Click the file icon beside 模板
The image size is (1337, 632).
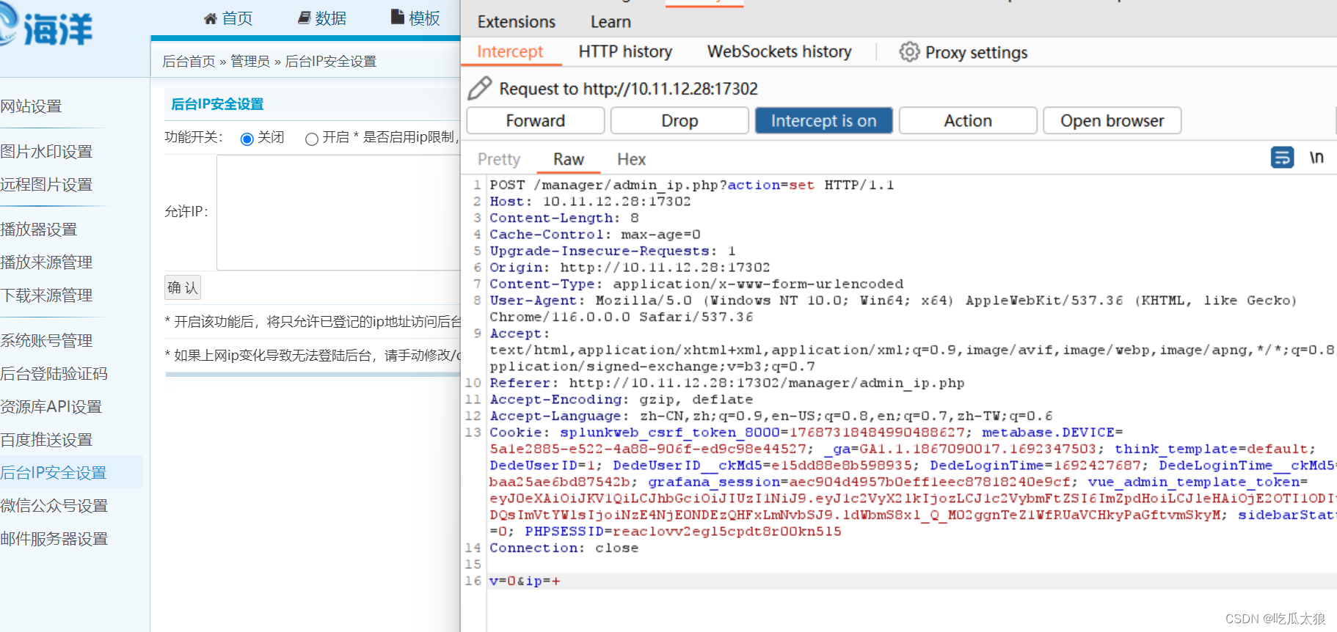[397, 17]
